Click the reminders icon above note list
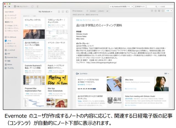The height and width of the screenshot is (128, 176). click(x=59, y=12)
